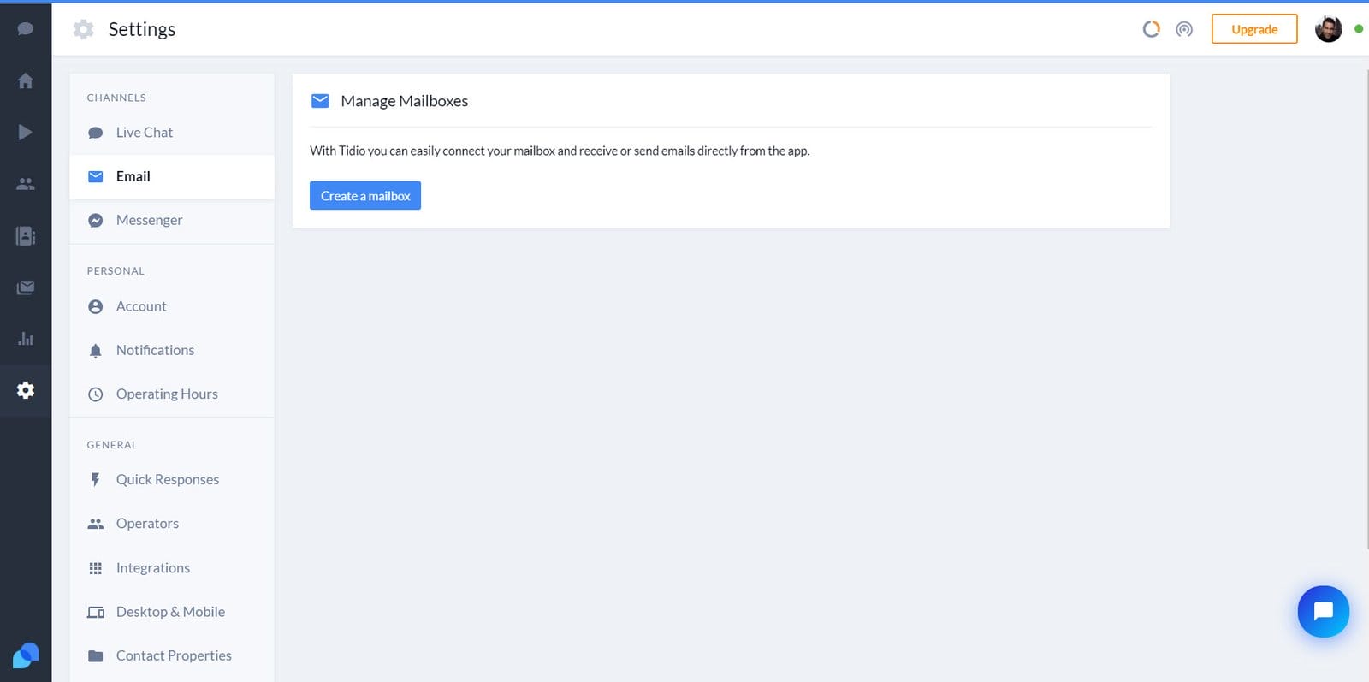The height and width of the screenshot is (682, 1369).
Task: Click the broadcast signal icon in header
Action: pyautogui.click(x=1184, y=29)
